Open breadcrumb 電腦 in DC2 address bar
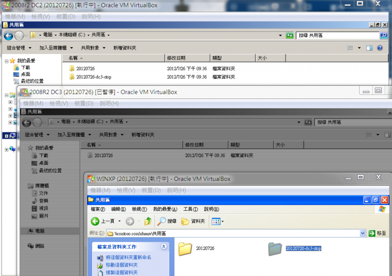The image size is (392, 276). [48, 35]
